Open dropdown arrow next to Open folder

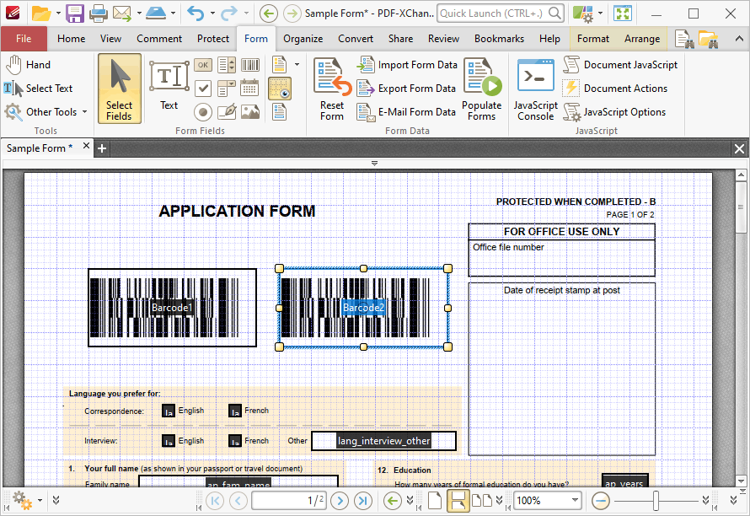point(58,13)
